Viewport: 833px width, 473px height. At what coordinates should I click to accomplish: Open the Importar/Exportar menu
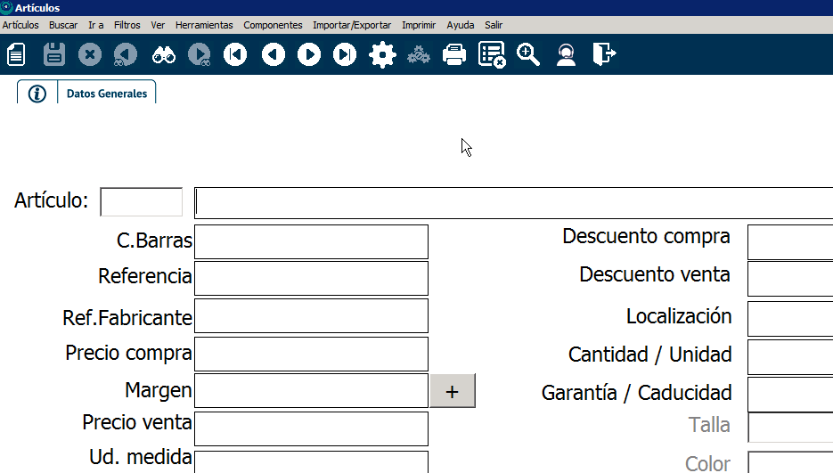pyautogui.click(x=351, y=25)
